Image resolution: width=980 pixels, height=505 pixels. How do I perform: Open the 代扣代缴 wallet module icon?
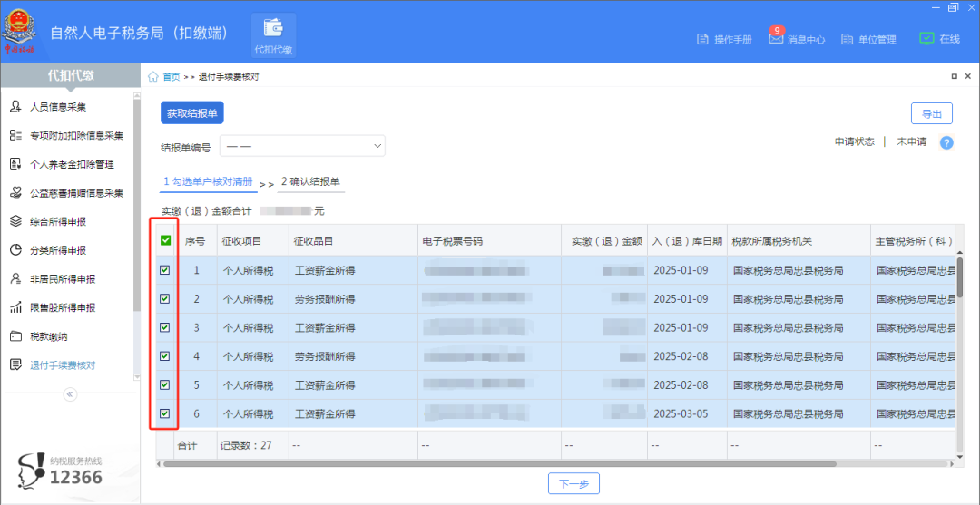(274, 35)
